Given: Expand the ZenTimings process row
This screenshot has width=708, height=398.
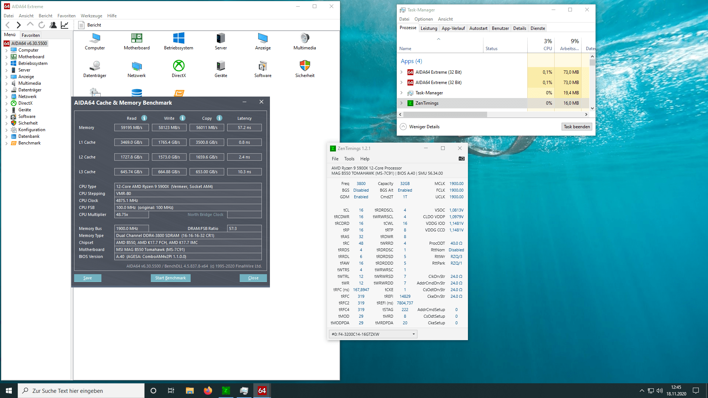Looking at the screenshot, I should pos(402,103).
